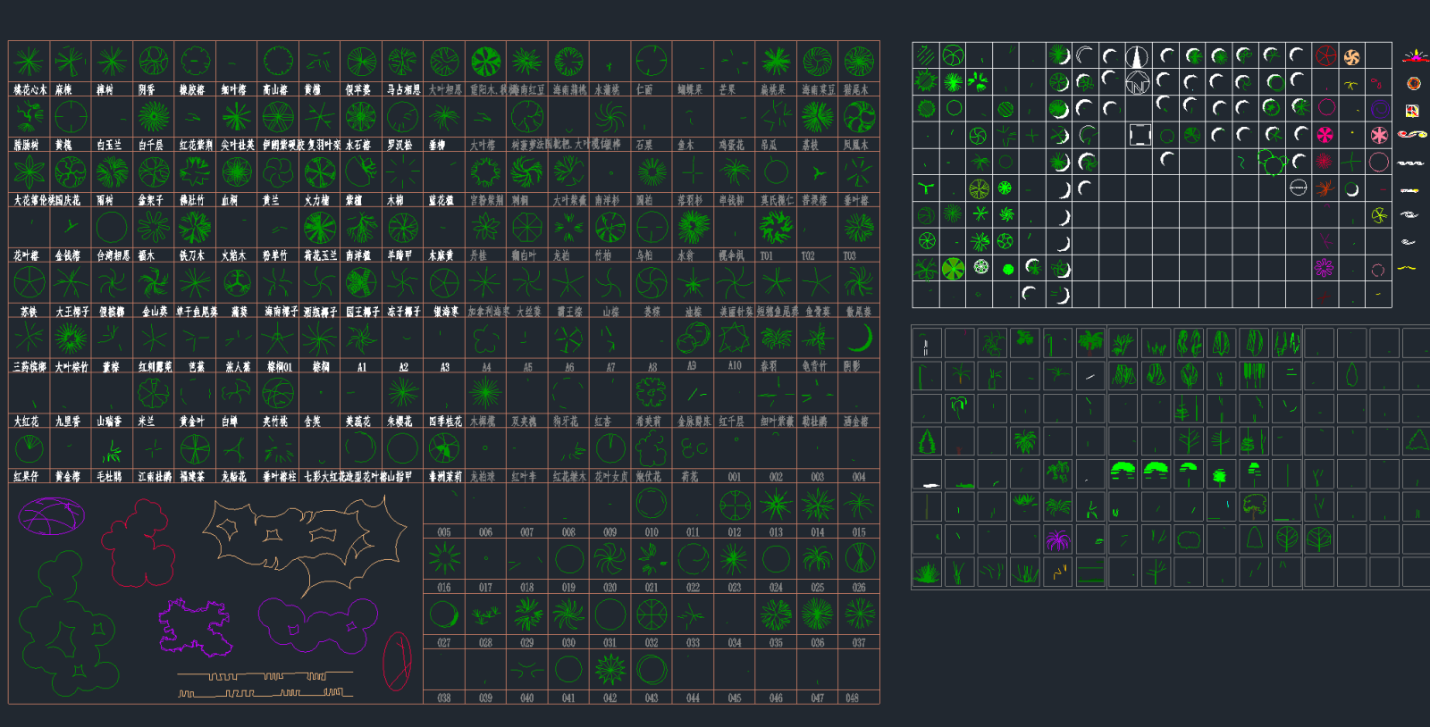Viewport: 1430px width, 727px height.
Task: Pick the 国王椰子 palm symbol
Action: coord(361,283)
